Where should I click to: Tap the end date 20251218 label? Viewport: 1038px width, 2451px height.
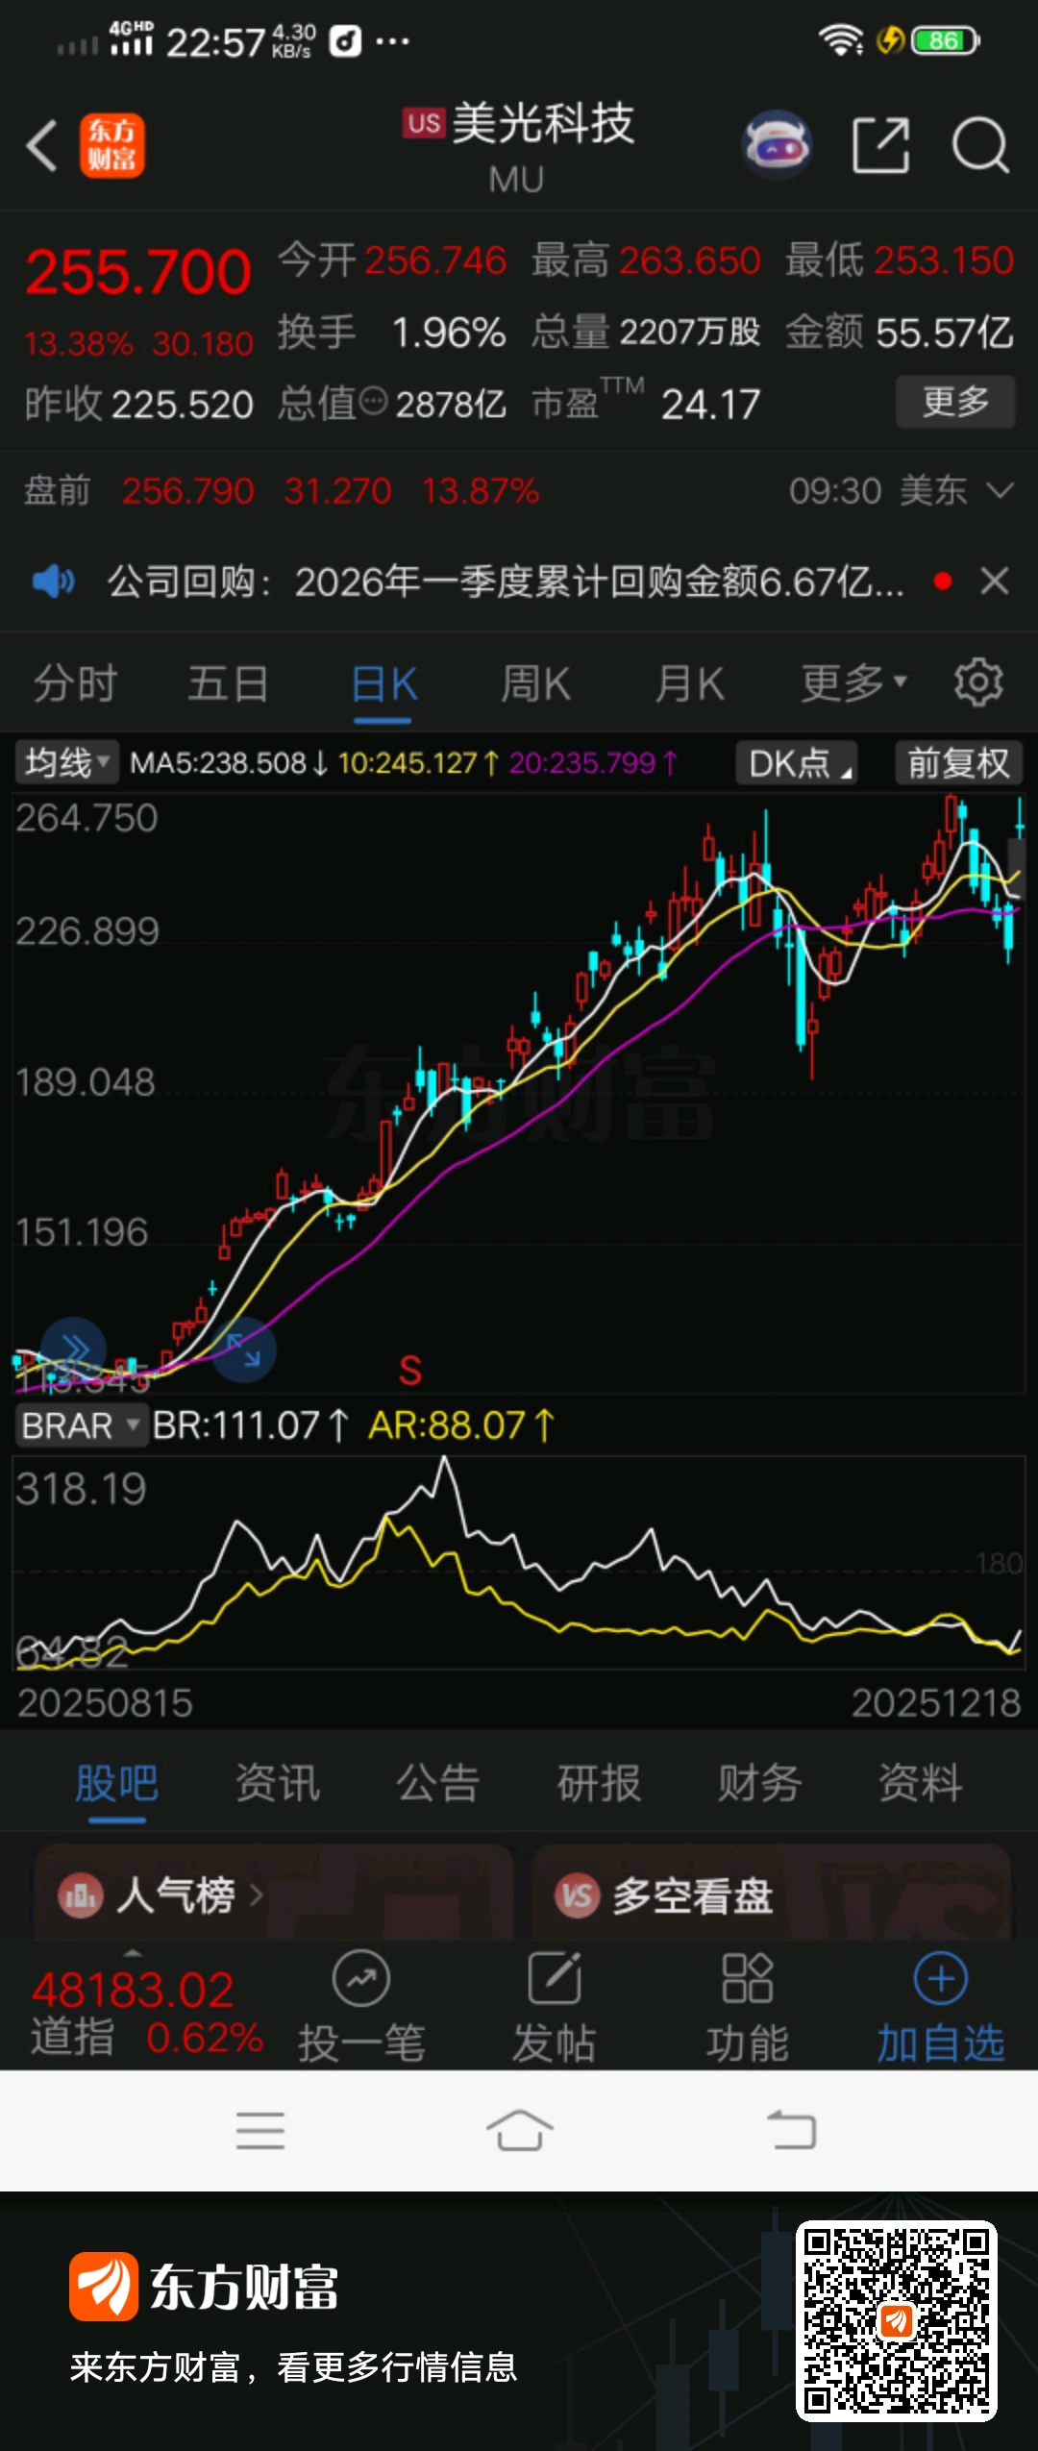936,1703
